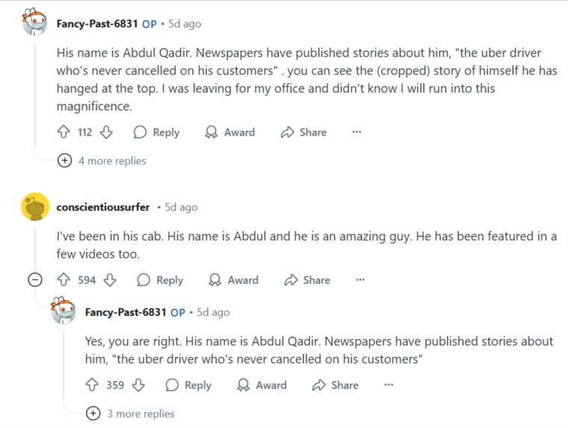Downvote the comment with 112 votes

pyautogui.click(x=106, y=131)
